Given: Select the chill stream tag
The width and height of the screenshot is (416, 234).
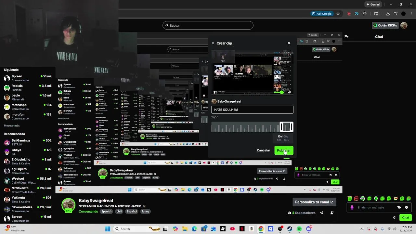Looking at the screenshot, I should click(x=119, y=212).
